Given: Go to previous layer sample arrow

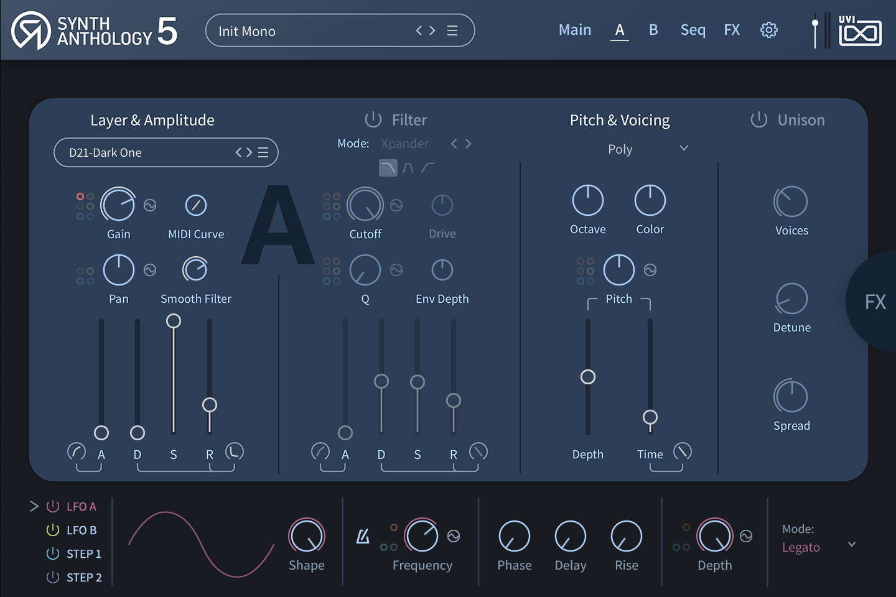Looking at the screenshot, I should pyautogui.click(x=239, y=152).
